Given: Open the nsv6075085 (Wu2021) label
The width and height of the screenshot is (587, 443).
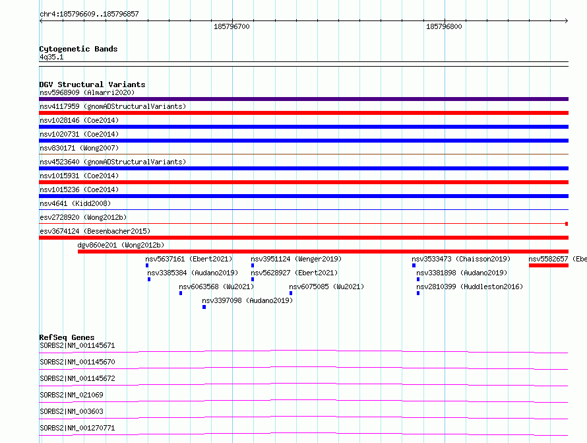Looking at the screenshot, I should (326, 287).
